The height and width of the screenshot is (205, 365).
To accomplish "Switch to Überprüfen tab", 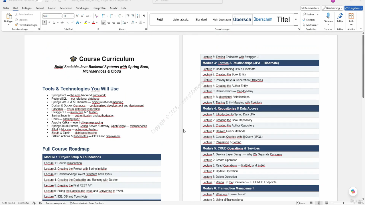I will [x=99, y=8].
